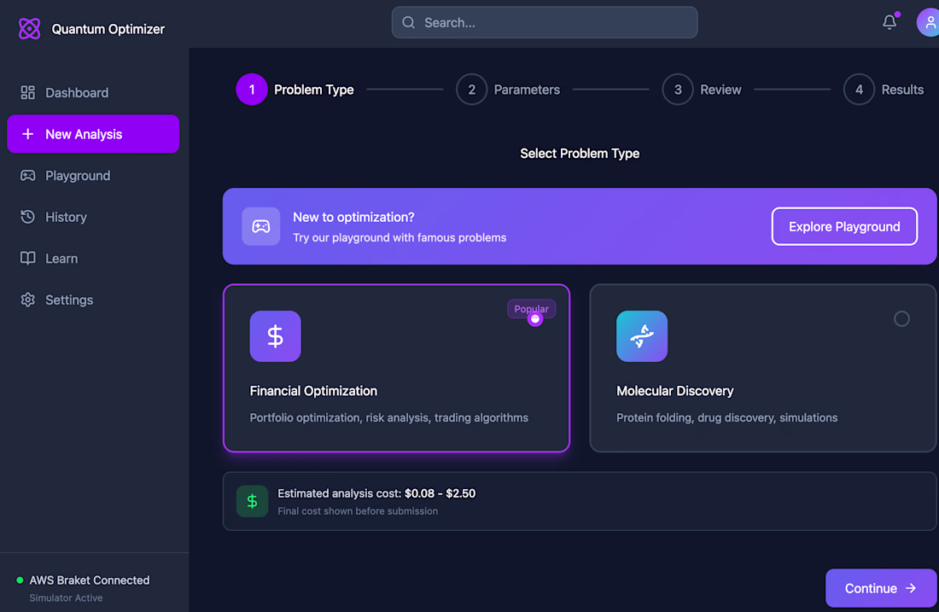This screenshot has height=612, width=939.
Task: Click the 'New to optimization?' text
Action: (x=353, y=217)
